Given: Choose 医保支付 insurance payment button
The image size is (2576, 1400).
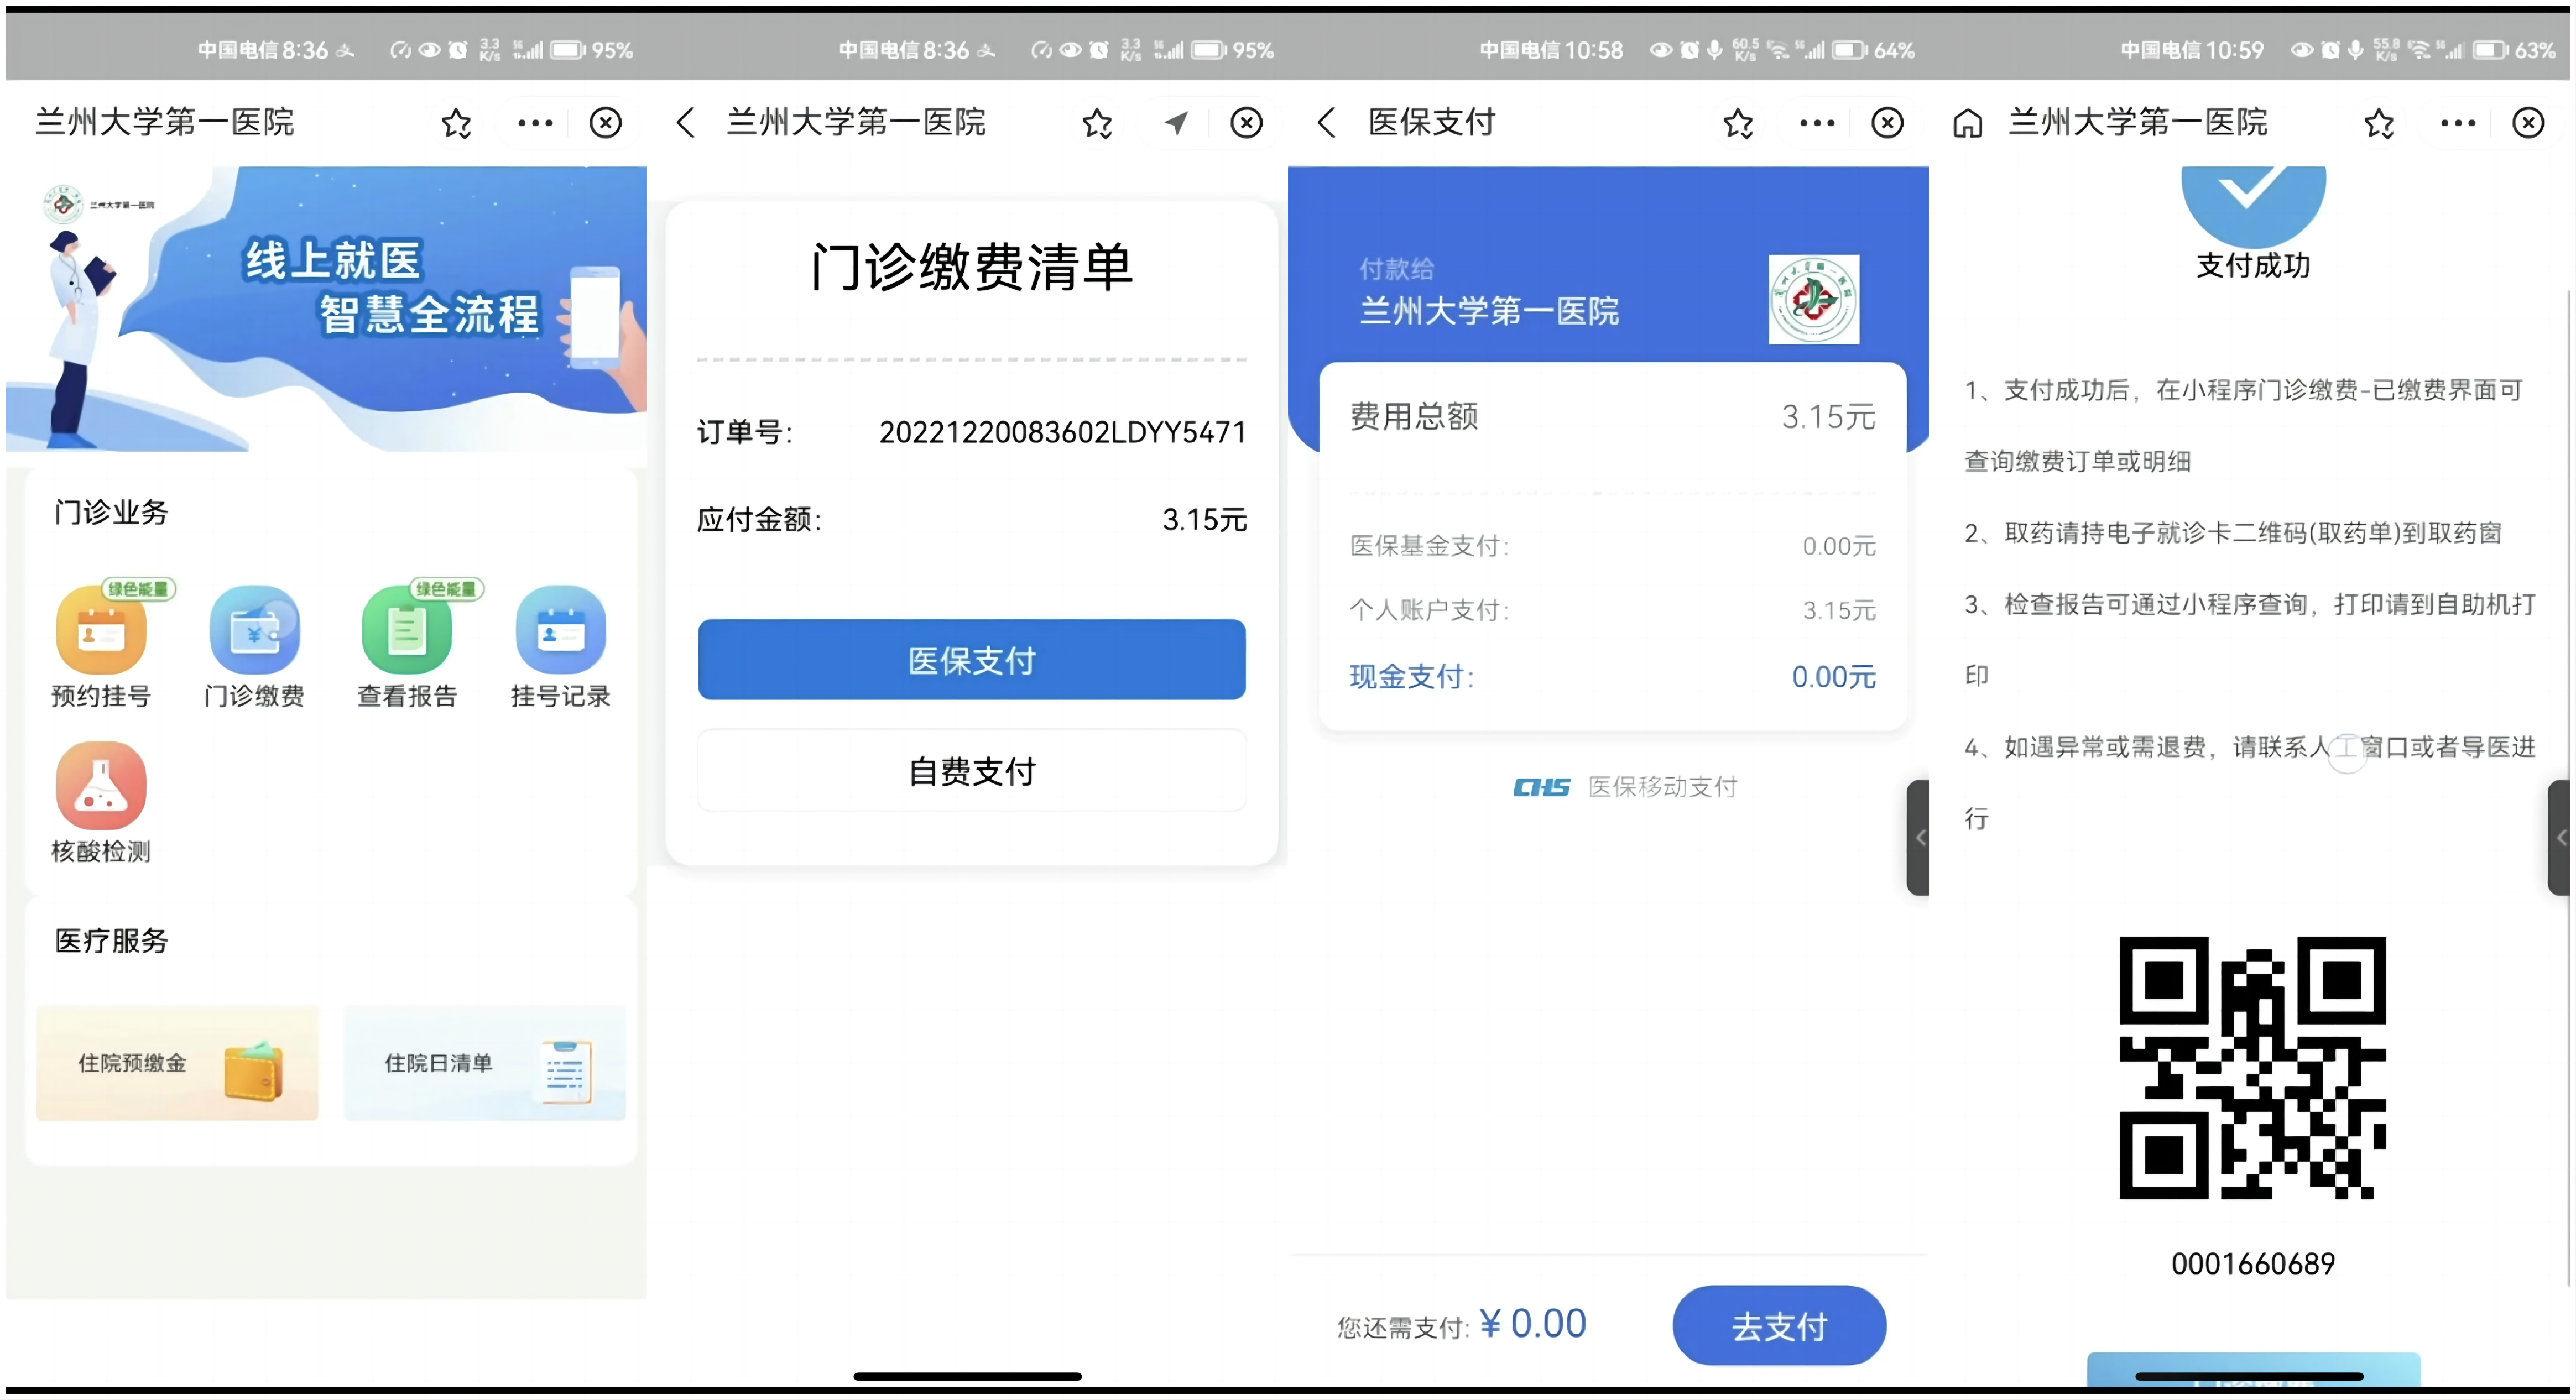Looking at the screenshot, I should click(972, 660).
